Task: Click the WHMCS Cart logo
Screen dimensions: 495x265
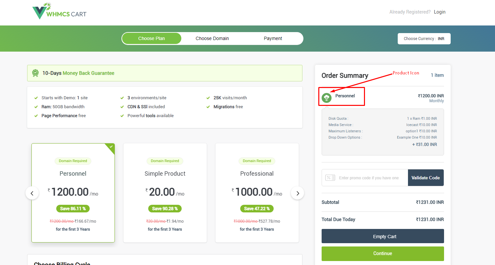Action: tap(60, 12)
